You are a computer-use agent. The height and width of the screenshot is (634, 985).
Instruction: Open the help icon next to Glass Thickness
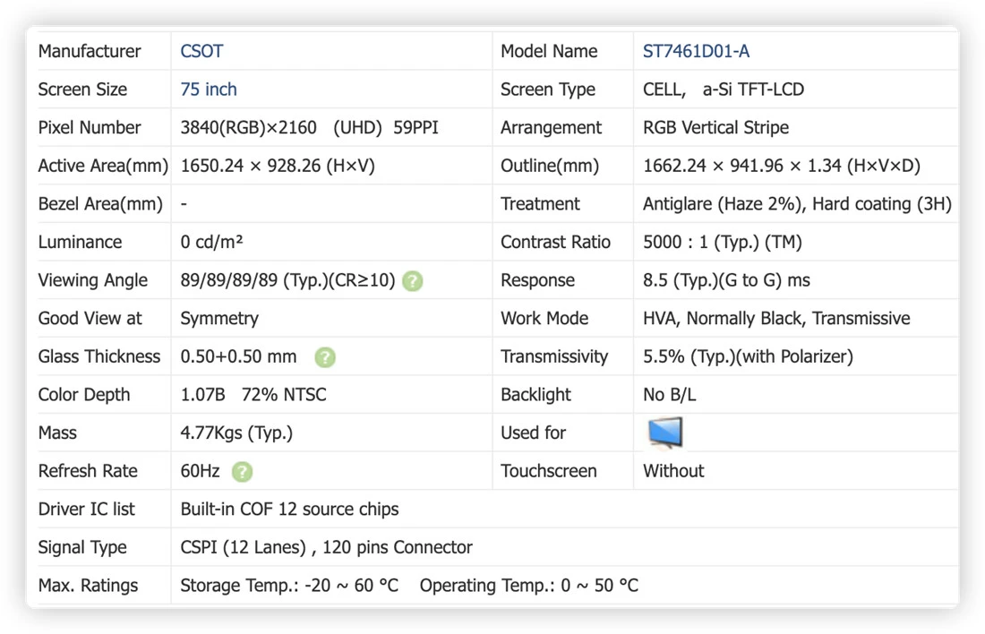[325, 357]
